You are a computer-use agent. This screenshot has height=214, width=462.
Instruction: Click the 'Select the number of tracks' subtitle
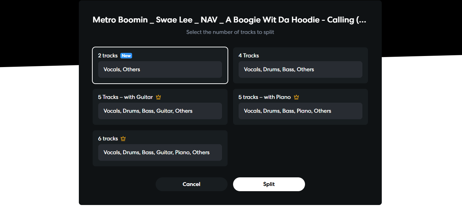click(x=230, y=32)
